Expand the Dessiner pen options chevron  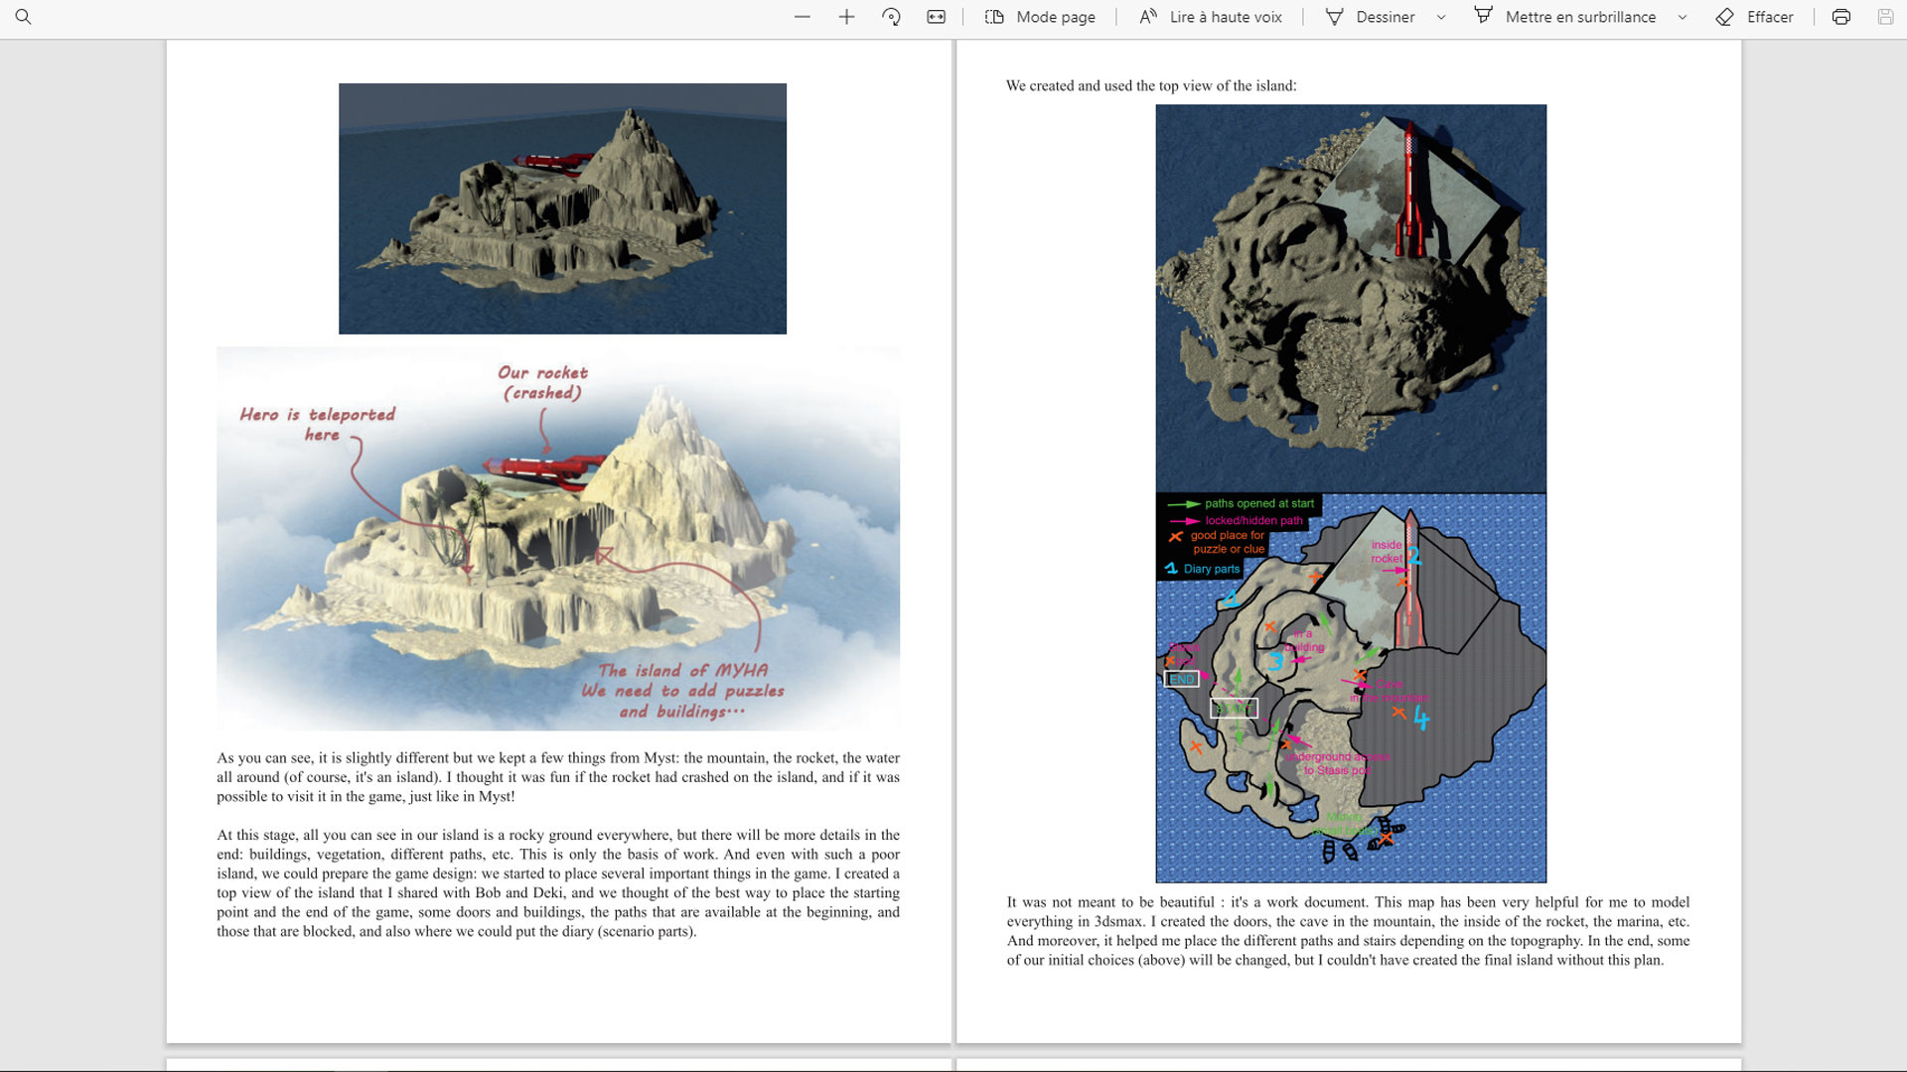coord(1439,17)
